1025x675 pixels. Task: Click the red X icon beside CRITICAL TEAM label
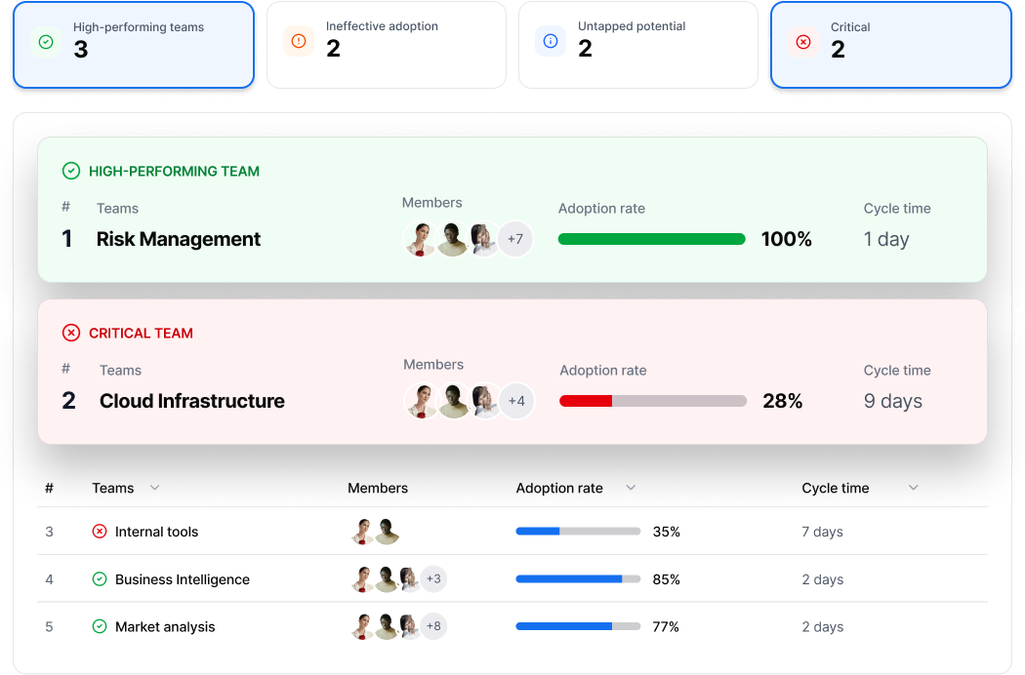(71, 333)
